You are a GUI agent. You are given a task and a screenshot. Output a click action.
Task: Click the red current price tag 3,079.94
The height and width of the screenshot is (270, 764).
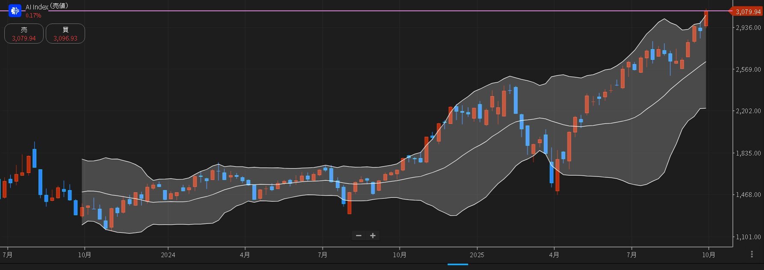[747, 12]
